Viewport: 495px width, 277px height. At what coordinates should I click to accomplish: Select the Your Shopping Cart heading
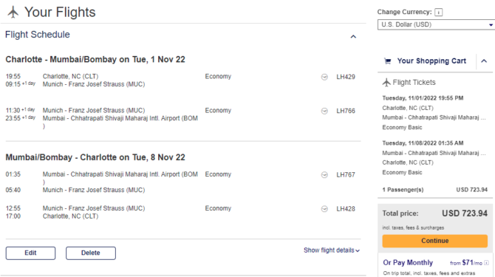tap(431, 61)
